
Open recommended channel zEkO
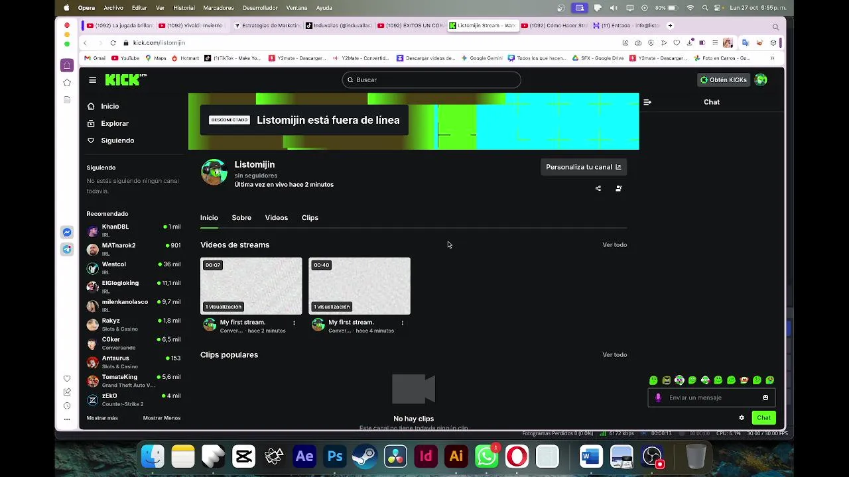(133, 399)
